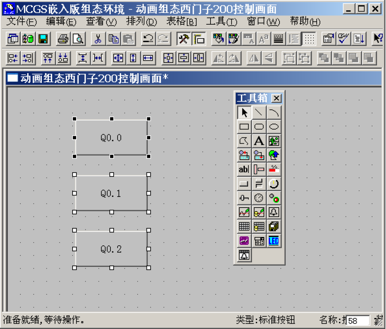This screenshot has height=329, width=386.
Task: Open Print Preview icon
Action: (x=78, y=39)
